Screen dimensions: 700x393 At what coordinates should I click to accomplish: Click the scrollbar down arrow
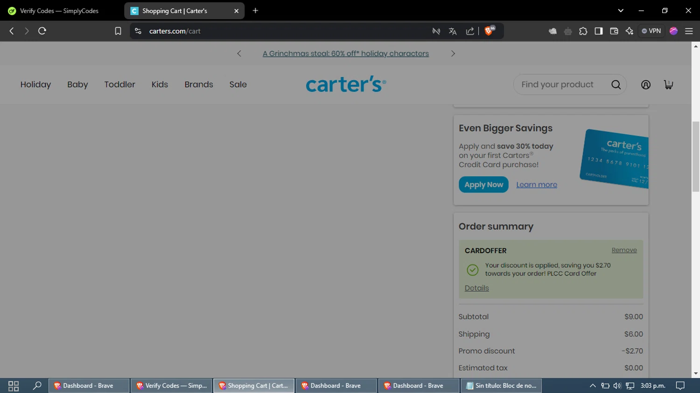pos(696,373)
